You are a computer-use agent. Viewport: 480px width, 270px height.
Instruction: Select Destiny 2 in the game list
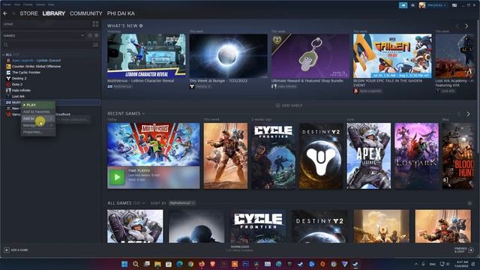point(16,78)
